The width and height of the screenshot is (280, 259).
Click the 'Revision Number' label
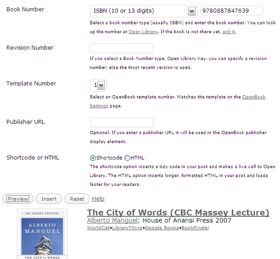coord(30,48)
